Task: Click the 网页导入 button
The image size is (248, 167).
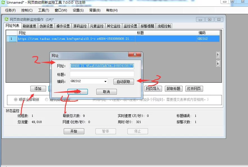Action: click(x=153, y=89)
